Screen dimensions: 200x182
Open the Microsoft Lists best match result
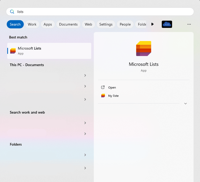49,51
